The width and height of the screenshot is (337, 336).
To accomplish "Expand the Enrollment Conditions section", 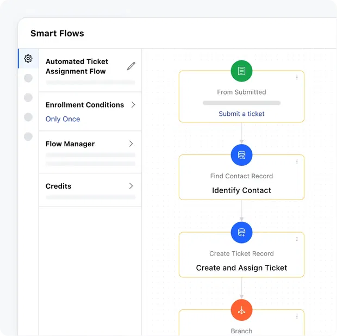I will [132, 104].
